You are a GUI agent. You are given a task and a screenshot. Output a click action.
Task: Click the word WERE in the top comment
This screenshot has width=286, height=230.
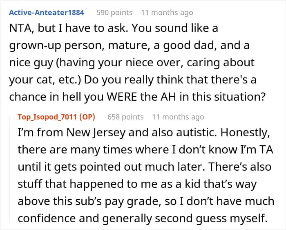click(x=122, y=97)
